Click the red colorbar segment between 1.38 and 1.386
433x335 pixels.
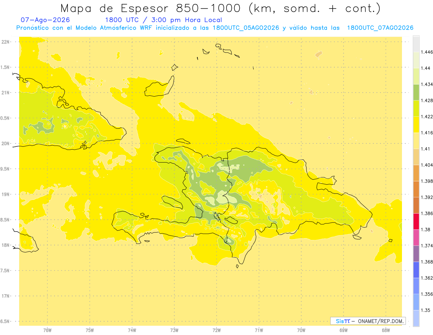[416, 222]
